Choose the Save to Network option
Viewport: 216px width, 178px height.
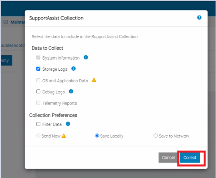[156, 136]
